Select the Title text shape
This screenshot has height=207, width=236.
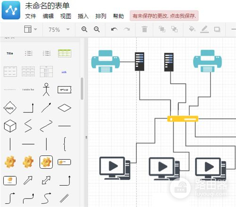(x=10, y=53)
